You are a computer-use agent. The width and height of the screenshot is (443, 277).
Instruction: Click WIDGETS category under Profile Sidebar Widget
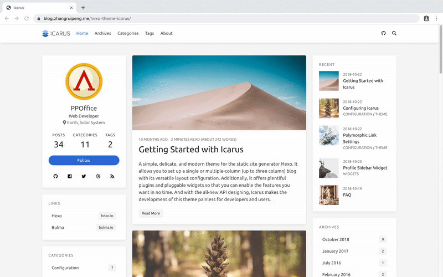(x=351, y=174)
